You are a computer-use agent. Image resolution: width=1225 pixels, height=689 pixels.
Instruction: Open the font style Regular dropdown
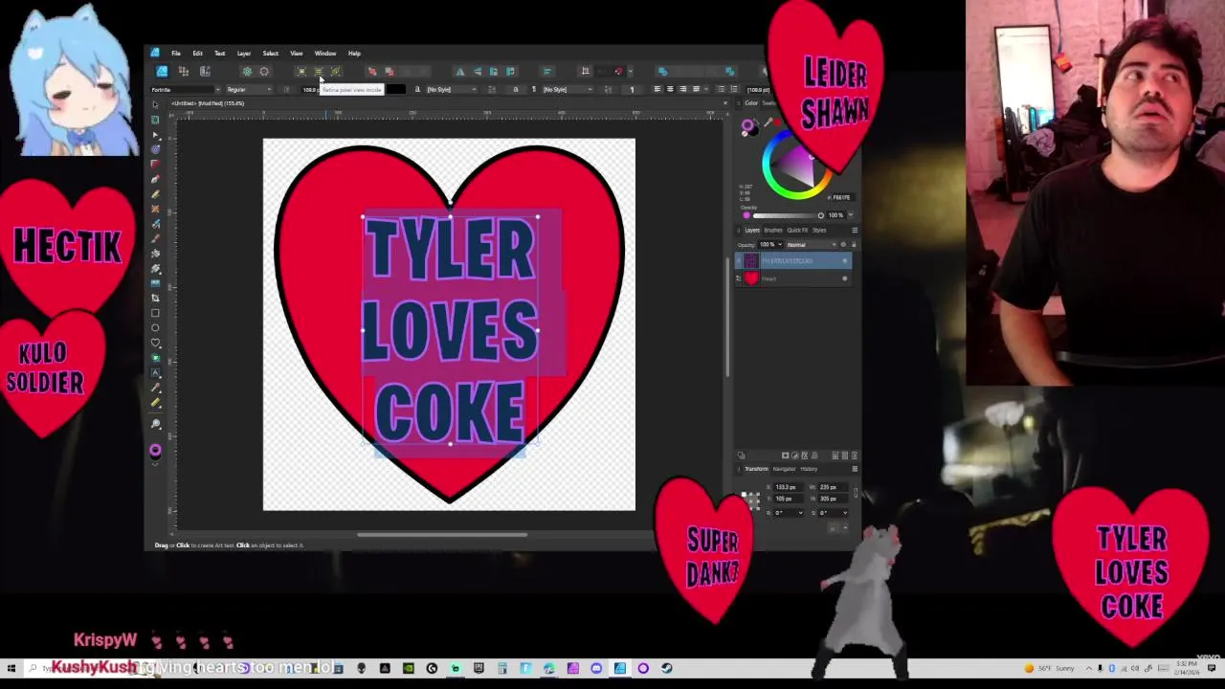coord(249,90)
